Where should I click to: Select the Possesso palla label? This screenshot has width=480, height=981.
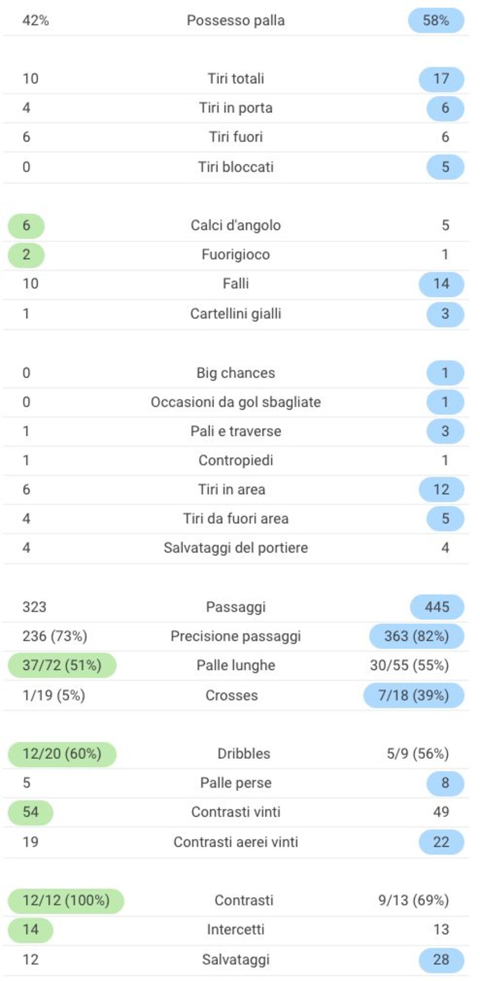coord(236,21)
